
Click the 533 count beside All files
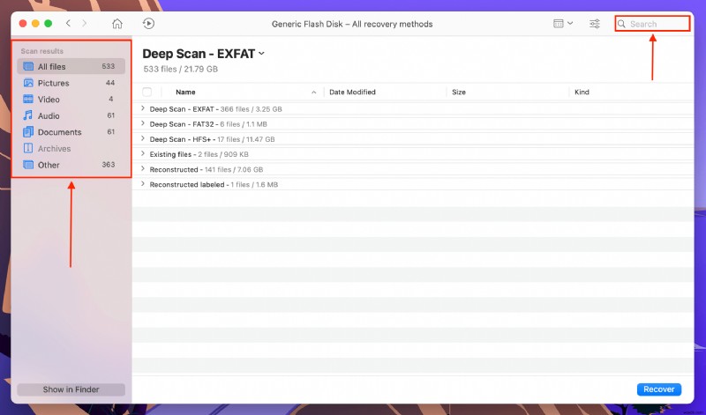tap(108, 66)
